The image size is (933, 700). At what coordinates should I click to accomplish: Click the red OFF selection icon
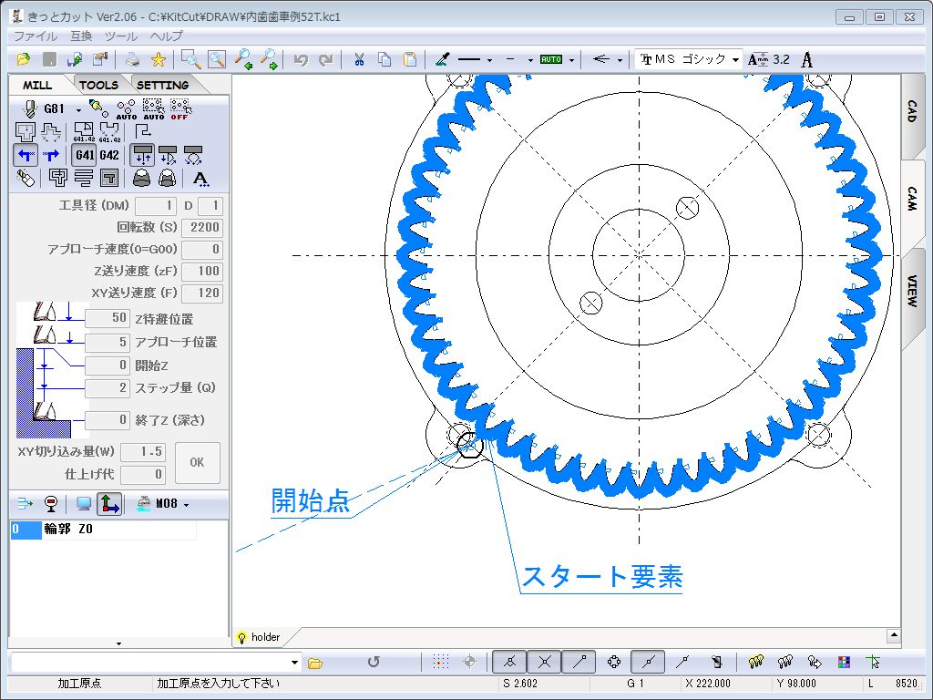point(180,109)
